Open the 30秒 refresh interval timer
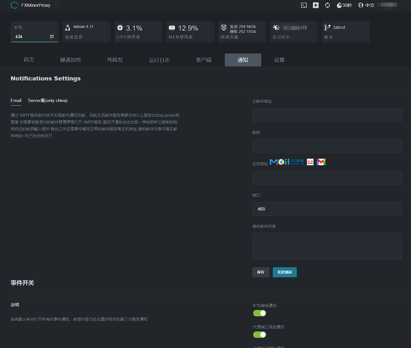This screenshot has height=348, width=411. pos(344,5)
